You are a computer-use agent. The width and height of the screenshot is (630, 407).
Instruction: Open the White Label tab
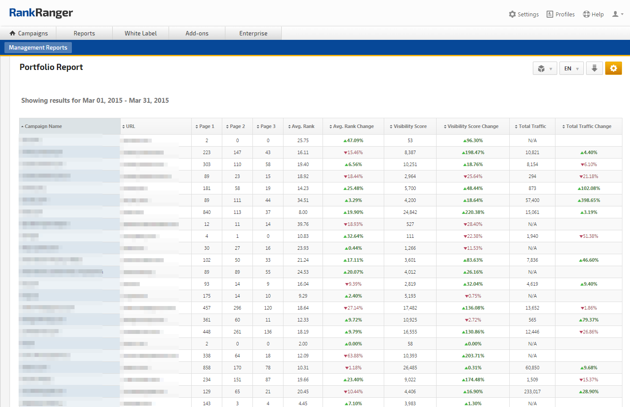(141, 33)
